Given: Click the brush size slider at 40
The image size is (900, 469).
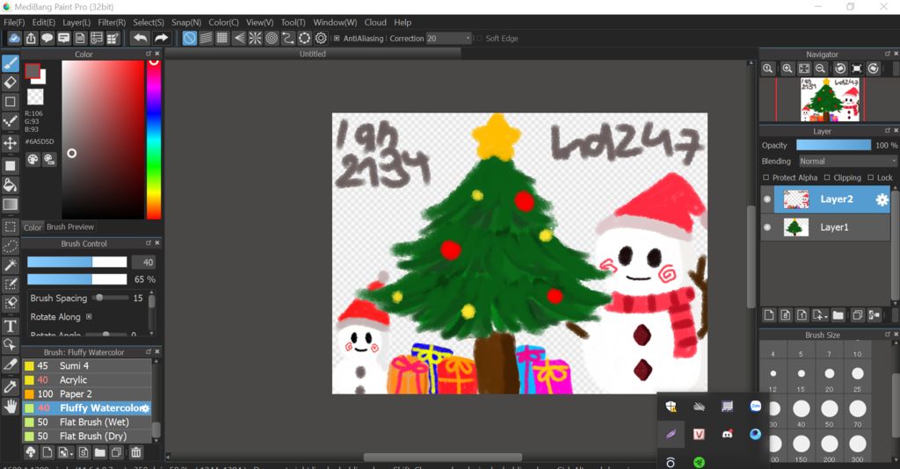Looking at the screenshot, I should pyautogui.click(x=77, y=262).
